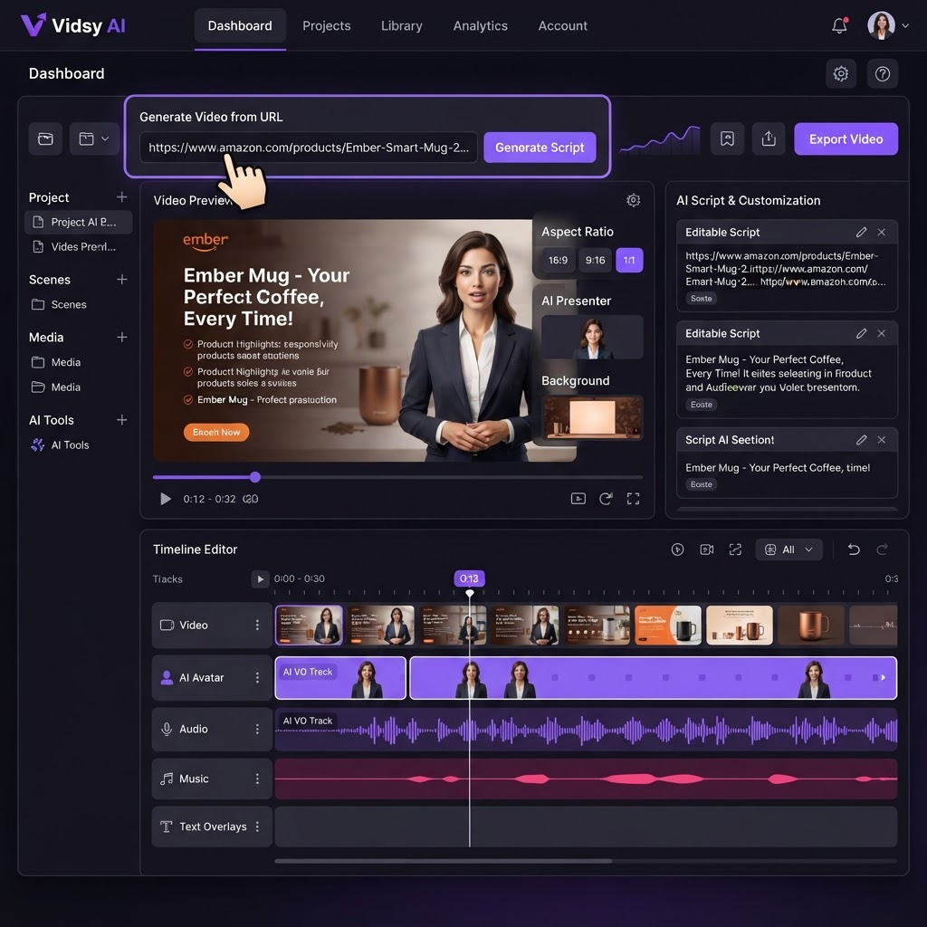Open the Video Preview settings gear
The height and width of the screenshot is (927, 927).
(633, 200)
